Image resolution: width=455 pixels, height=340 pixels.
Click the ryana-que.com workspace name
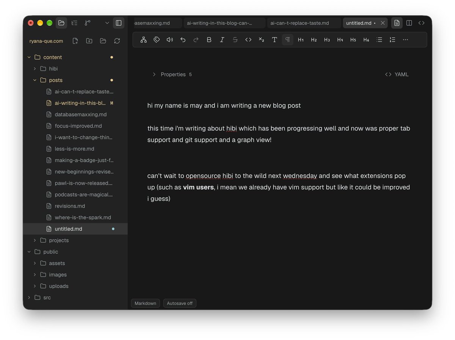click(x=46, y=41)
